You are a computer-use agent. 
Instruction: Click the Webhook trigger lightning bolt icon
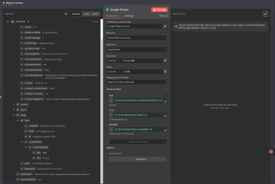(x=28, y=21)
